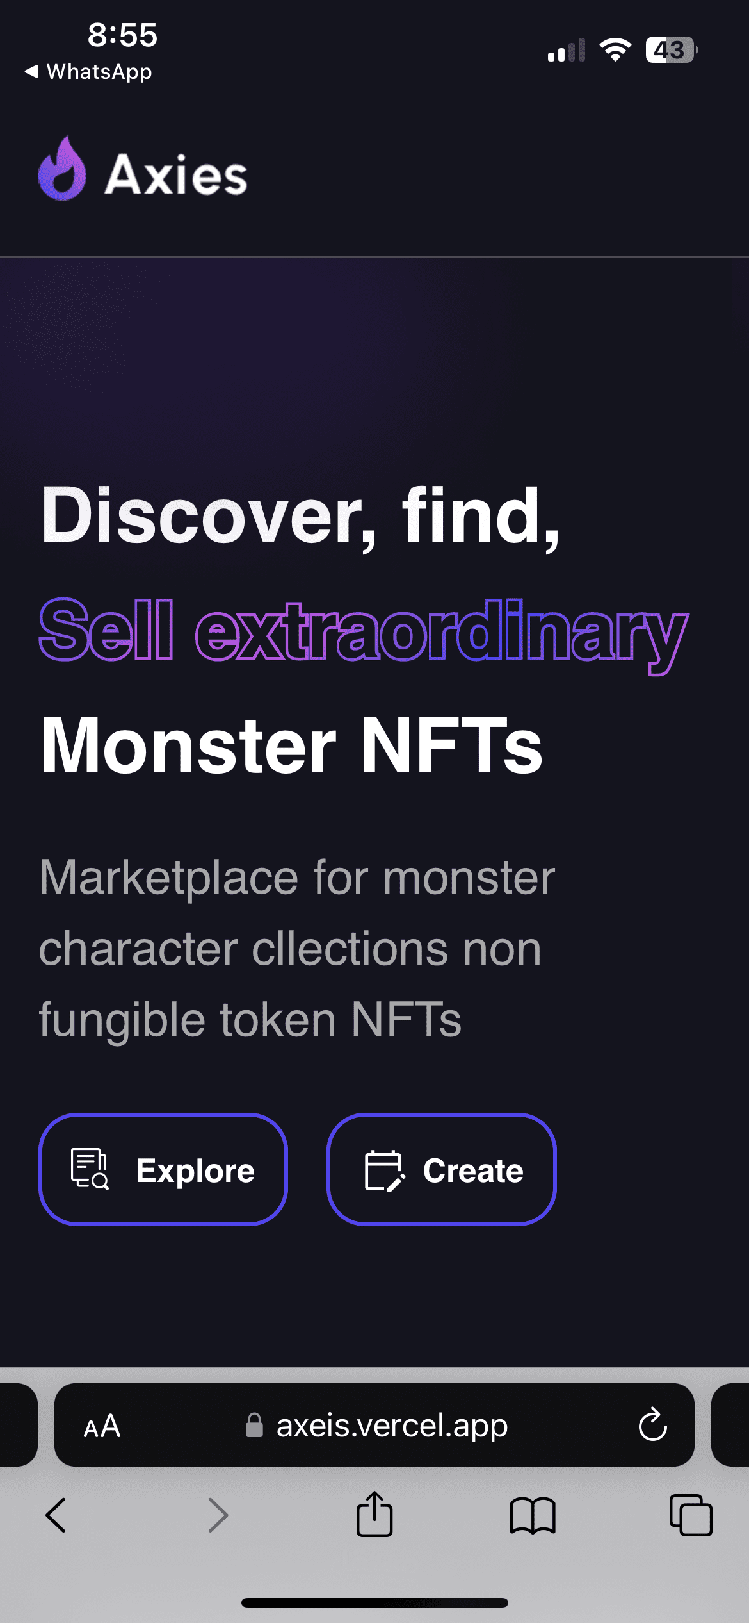Click the Explore button
Viewport: 749px width, 1623px height.
point(163,1170)
